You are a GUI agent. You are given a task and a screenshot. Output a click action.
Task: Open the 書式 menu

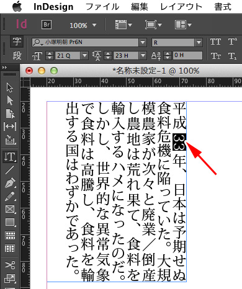(x=223, y=7)
